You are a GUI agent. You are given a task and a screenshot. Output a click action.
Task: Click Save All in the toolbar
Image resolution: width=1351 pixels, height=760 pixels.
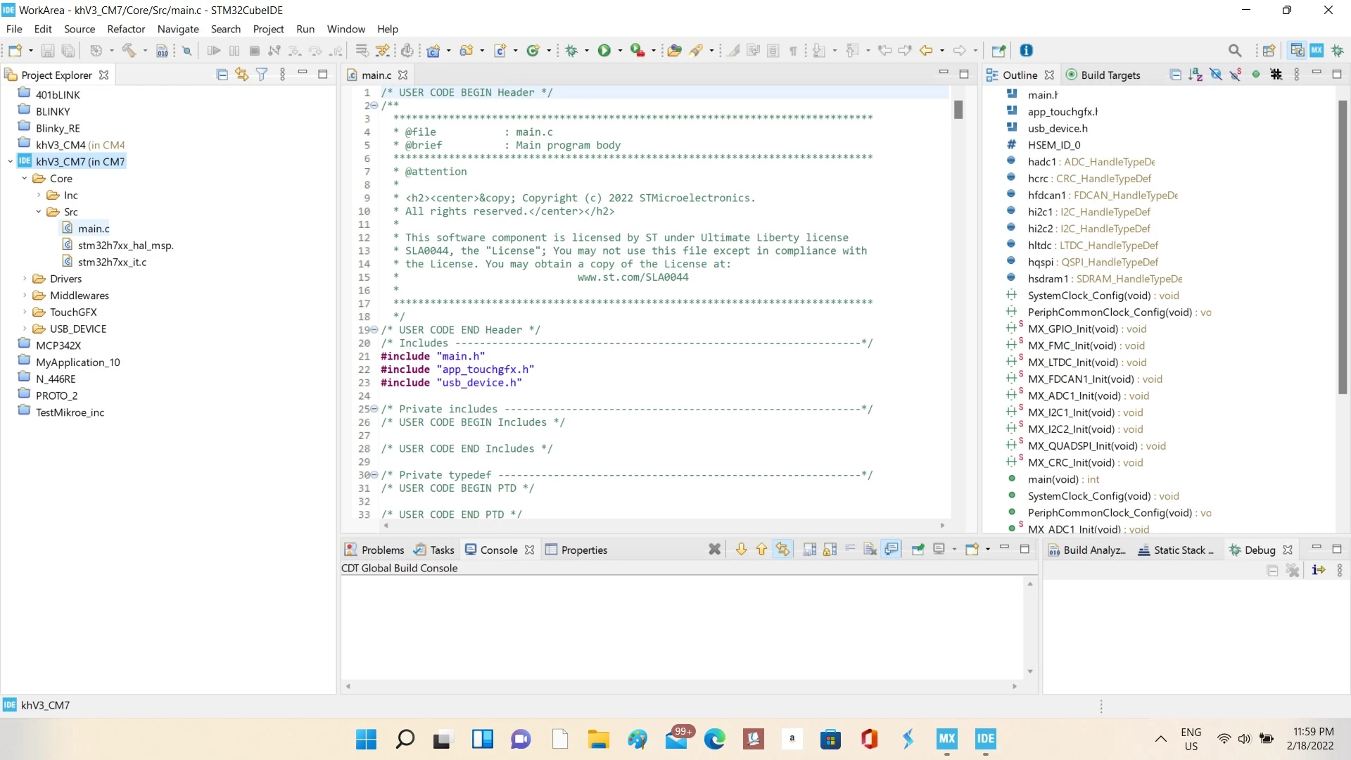[68, 51]
